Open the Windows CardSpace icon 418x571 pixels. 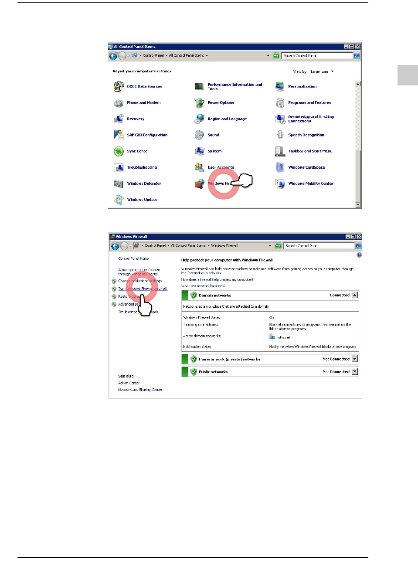(x=280, y=167)
